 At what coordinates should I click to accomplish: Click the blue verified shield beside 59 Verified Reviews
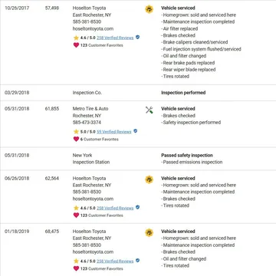(136, 131)
